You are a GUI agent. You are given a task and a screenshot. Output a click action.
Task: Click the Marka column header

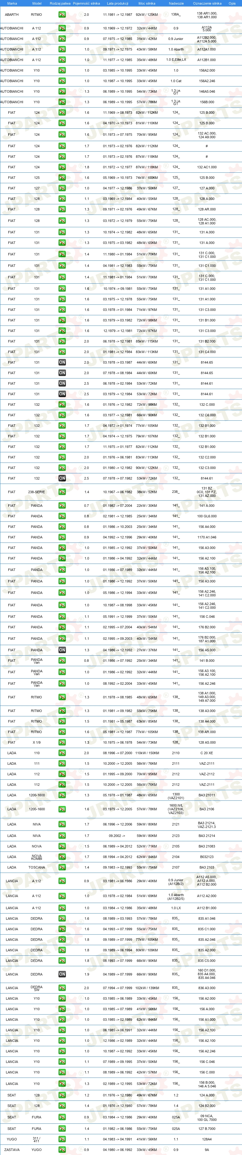pyautogui.click(x=12, y=3)
